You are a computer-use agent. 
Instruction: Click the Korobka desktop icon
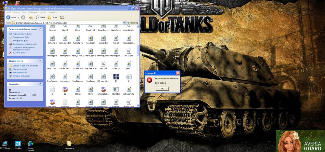(18, 144)
